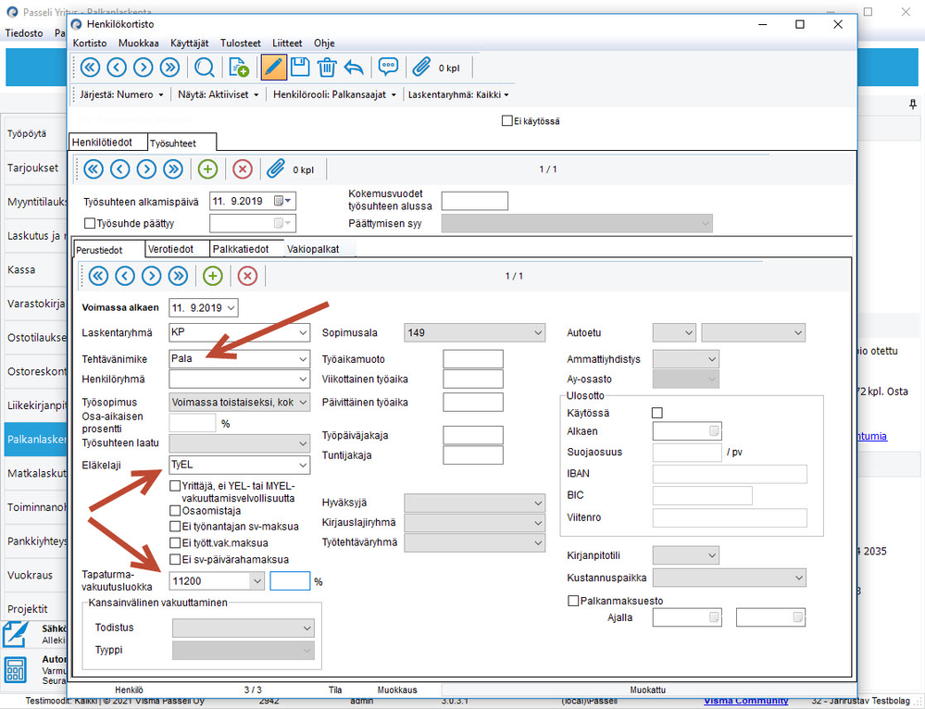Screen dimensions: 925x709
Task: Click the trash can delete icon
Action: pos(327,67)
